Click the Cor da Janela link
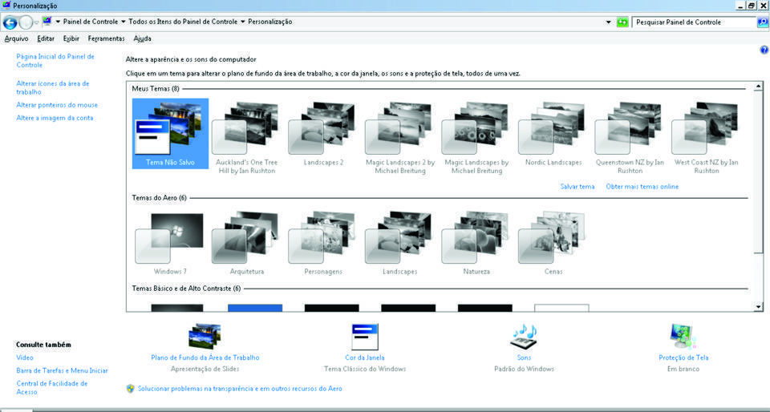 (365, 357)
